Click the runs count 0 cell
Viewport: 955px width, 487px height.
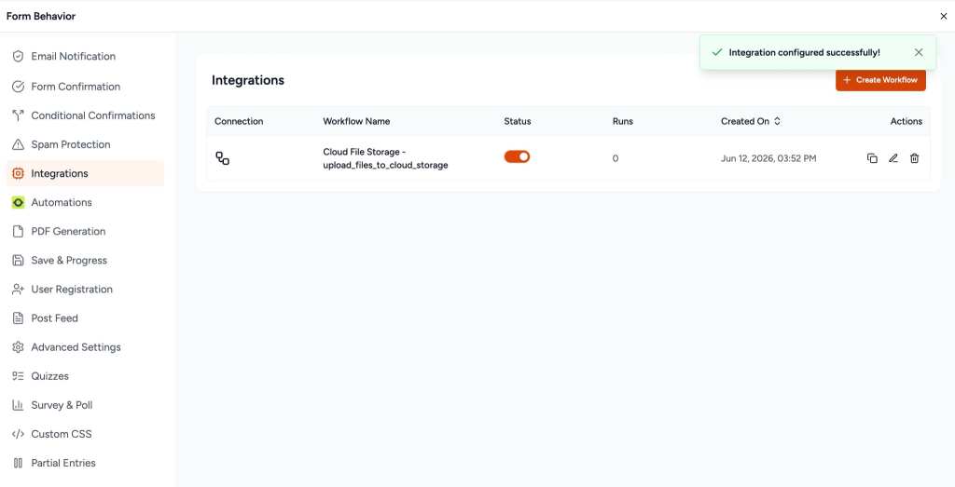pyautogui.click(x=616, y=158)
